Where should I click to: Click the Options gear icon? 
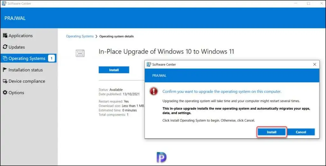click(5, 93)
